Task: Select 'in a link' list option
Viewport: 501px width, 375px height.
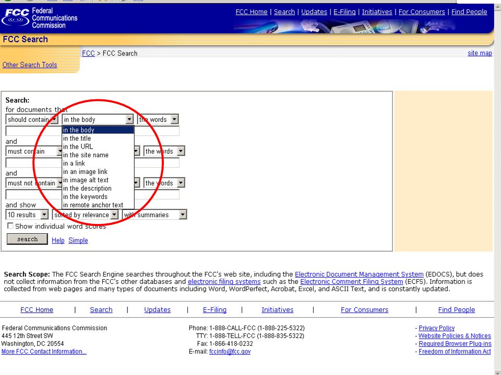Action: click(x=98, y=163)
